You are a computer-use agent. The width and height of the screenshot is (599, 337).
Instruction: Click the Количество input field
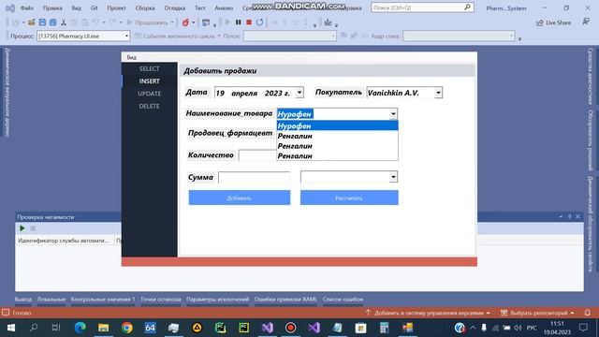click(257, 155)
